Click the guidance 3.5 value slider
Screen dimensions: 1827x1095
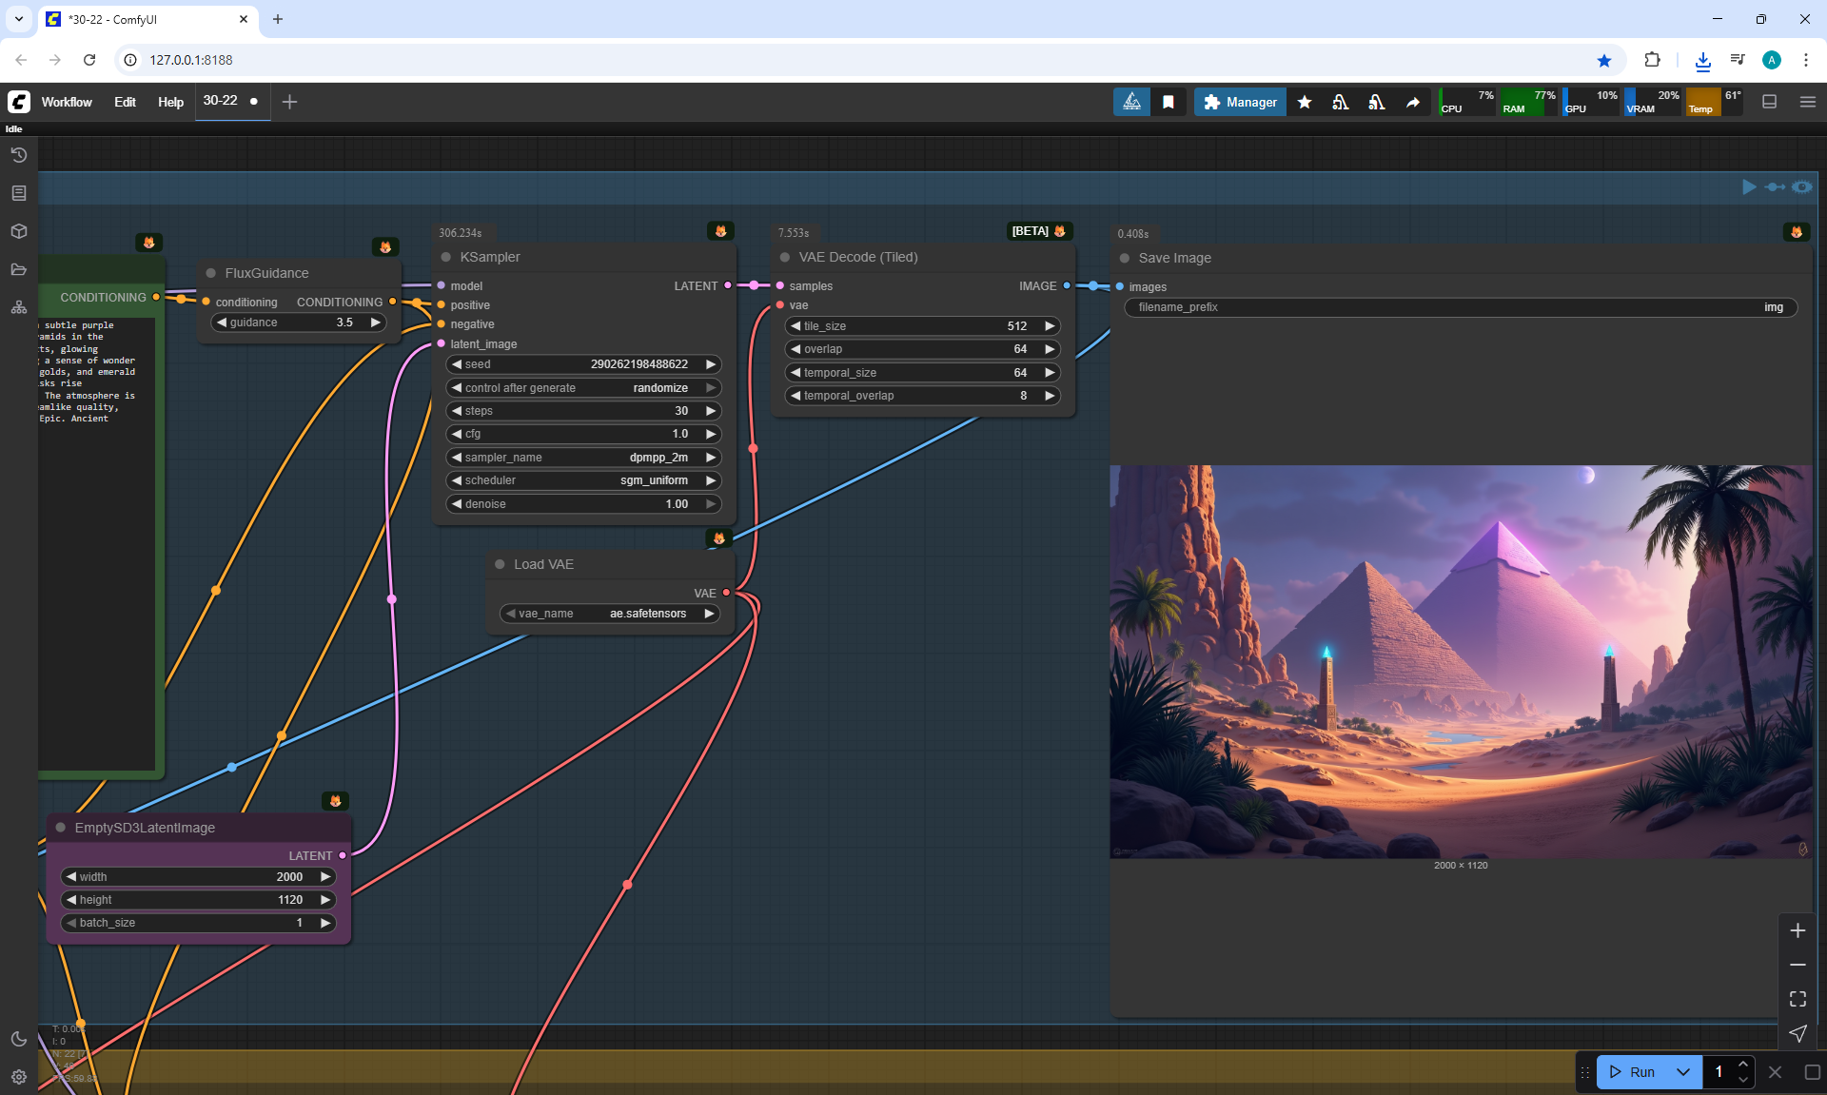tap(298, 323)
